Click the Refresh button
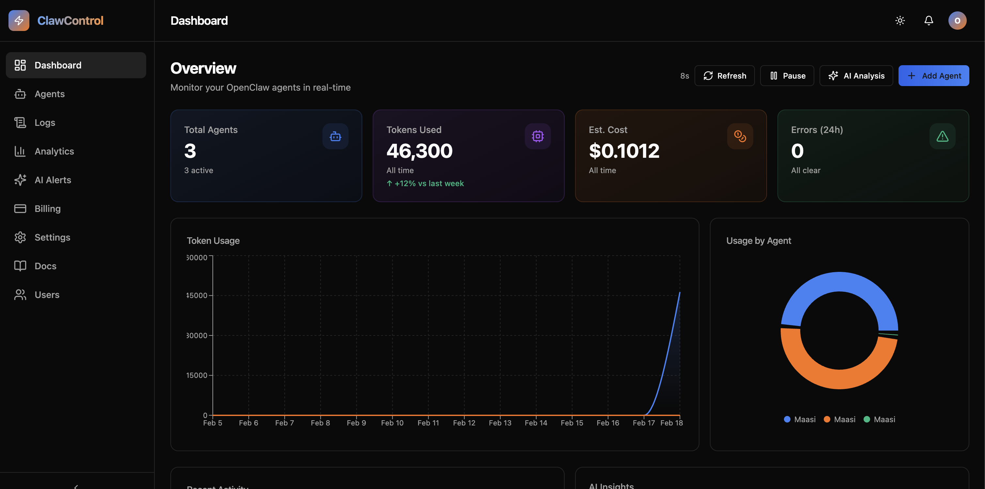This screenshot has height=489, width=985. [724, 76]
